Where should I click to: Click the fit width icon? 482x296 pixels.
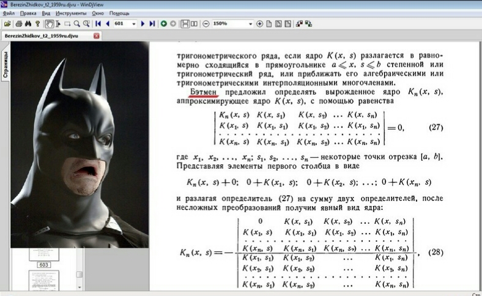coord(278,24)
